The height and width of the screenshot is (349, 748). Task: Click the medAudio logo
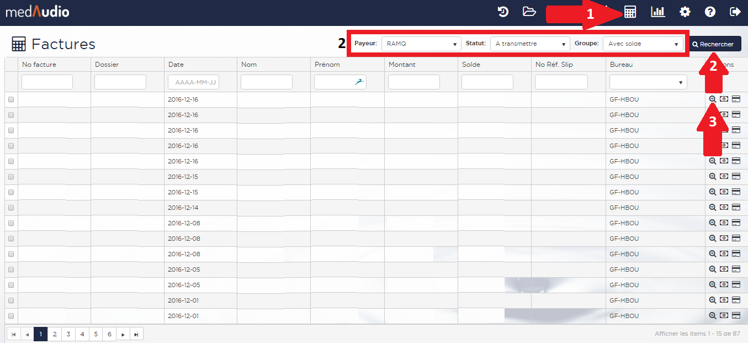[37, 12]
